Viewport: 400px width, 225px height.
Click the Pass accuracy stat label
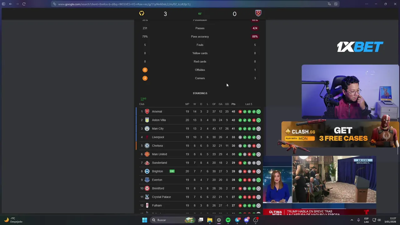tap(200, 37)
